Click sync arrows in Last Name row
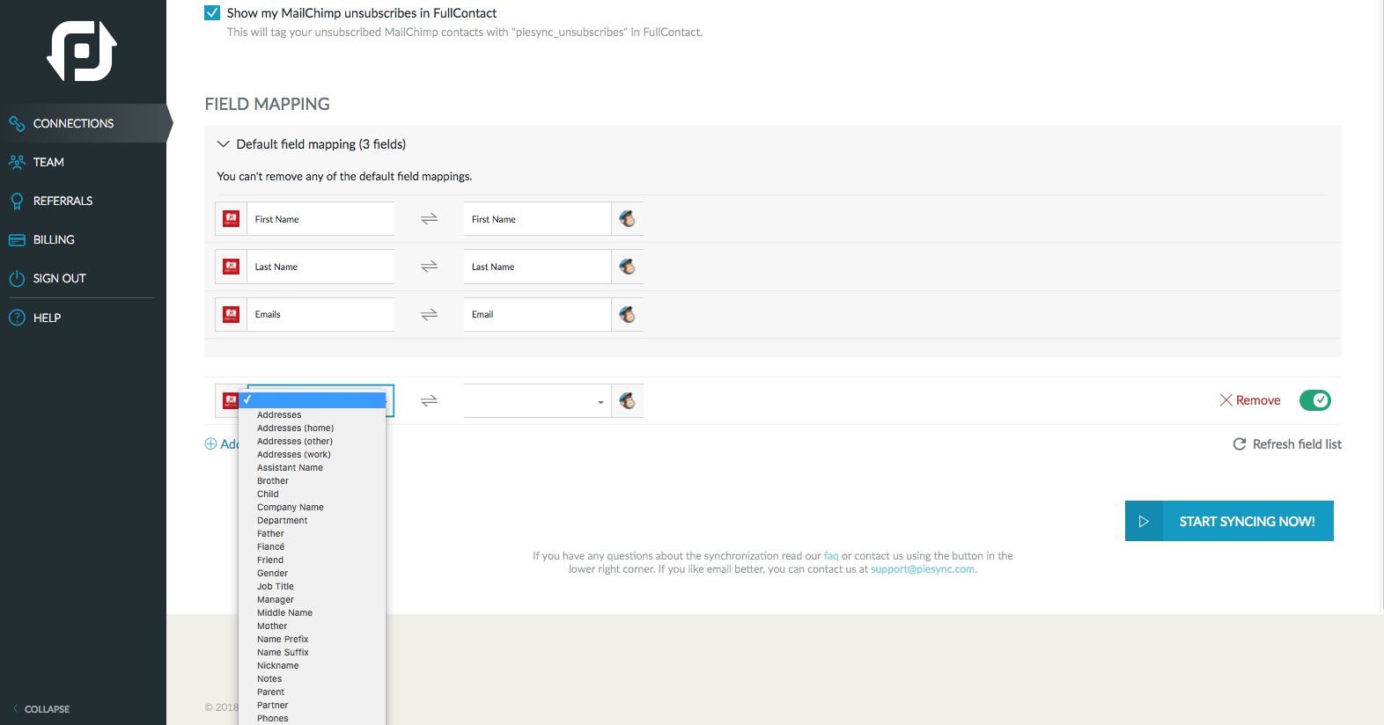This screenshot has height=725, width=1384. click(429, 267)
